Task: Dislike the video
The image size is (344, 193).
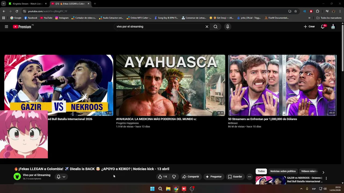Action: (174, 177)
